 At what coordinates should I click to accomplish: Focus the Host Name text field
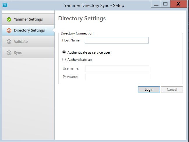tap(117, 40)
